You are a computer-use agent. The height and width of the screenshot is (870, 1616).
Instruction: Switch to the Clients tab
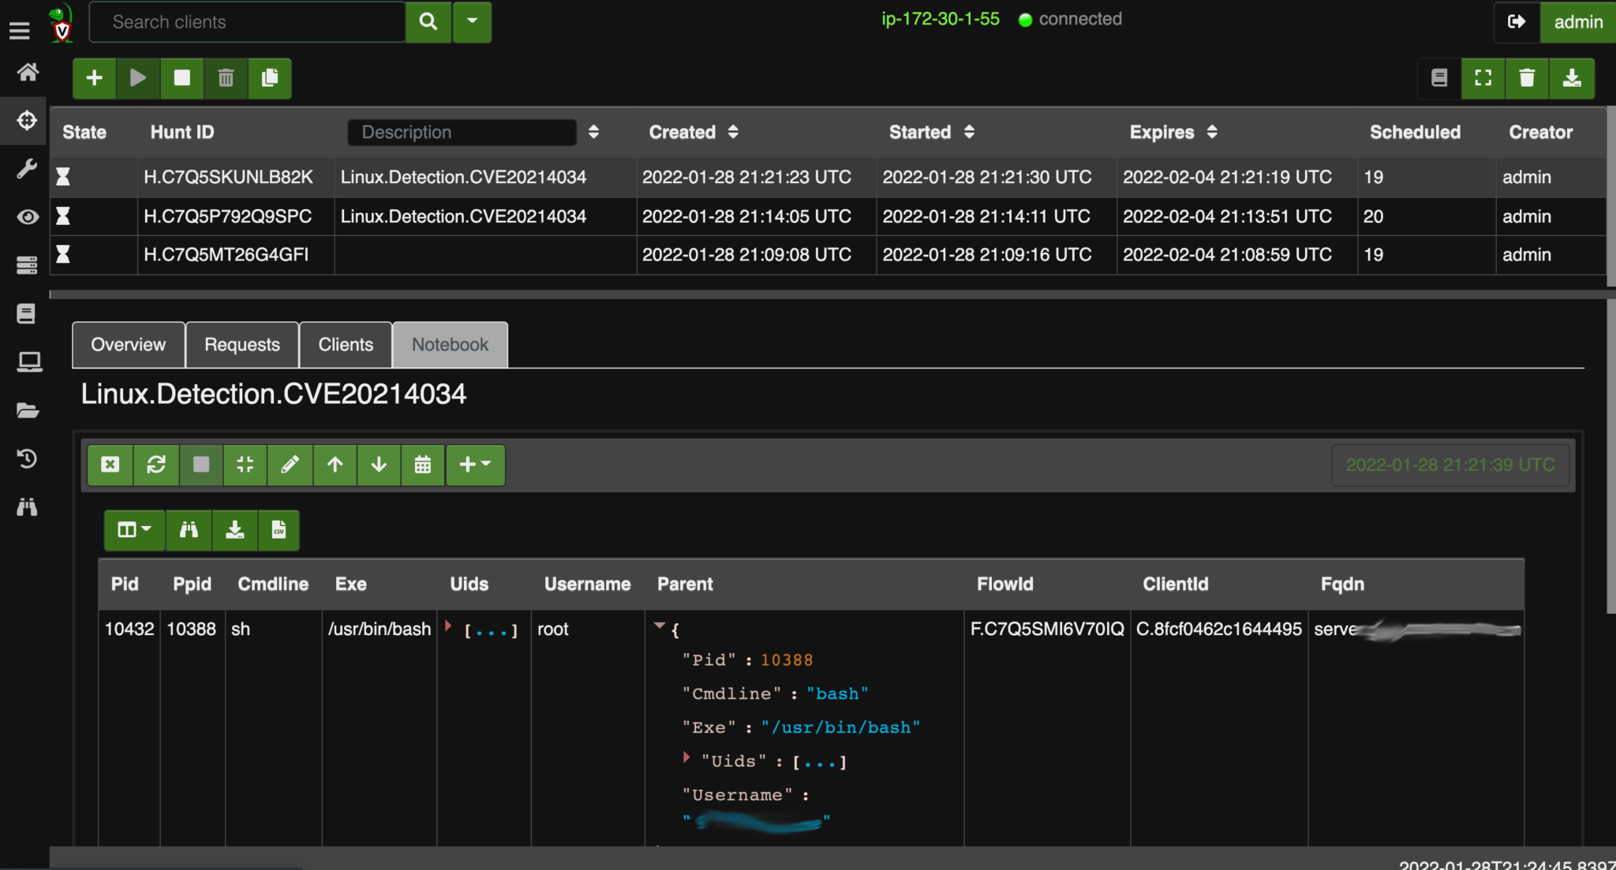[345, 345]
